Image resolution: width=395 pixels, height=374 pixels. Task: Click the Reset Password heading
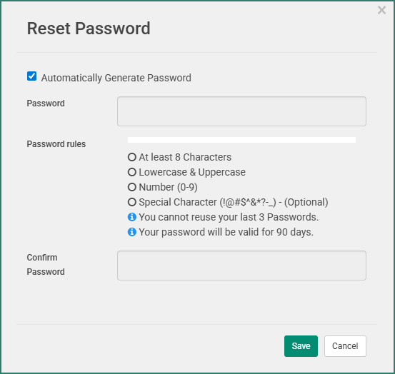point(89,28)
